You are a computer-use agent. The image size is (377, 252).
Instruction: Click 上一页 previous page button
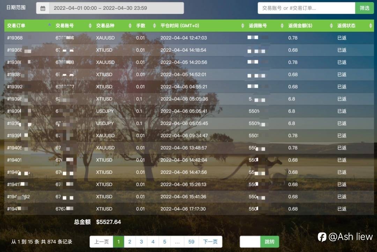pos(101,242)
